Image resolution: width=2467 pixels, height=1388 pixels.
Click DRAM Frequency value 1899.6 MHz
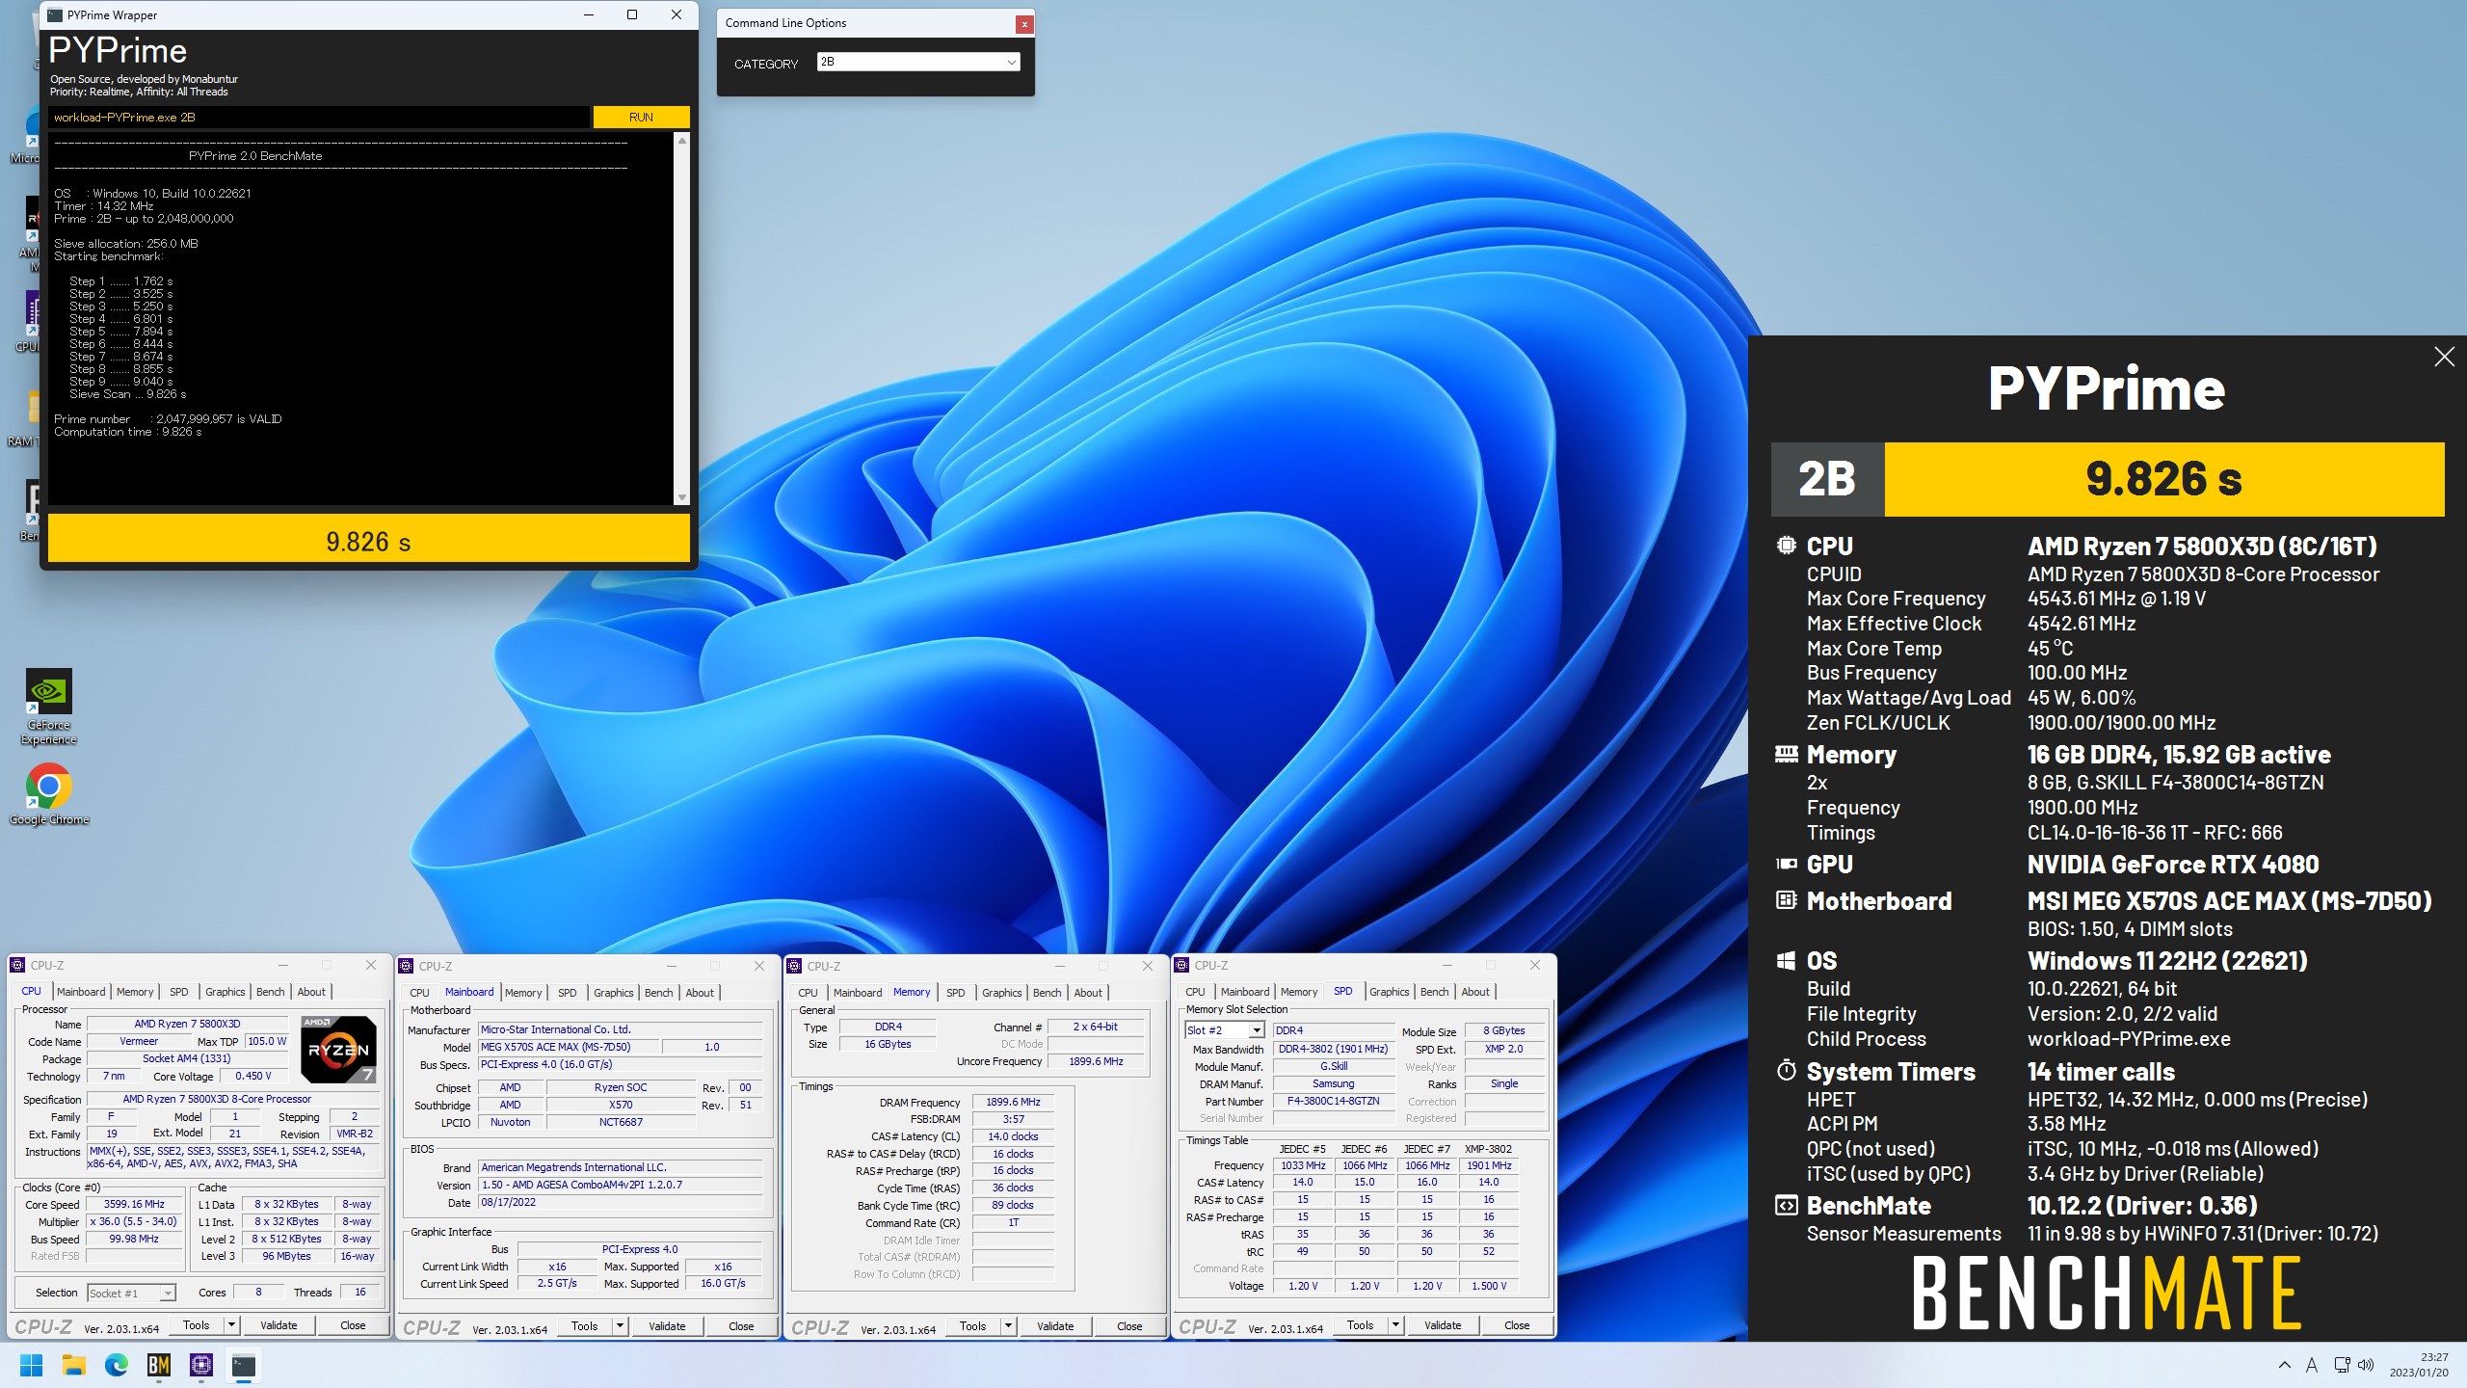pos(1013,1102)
